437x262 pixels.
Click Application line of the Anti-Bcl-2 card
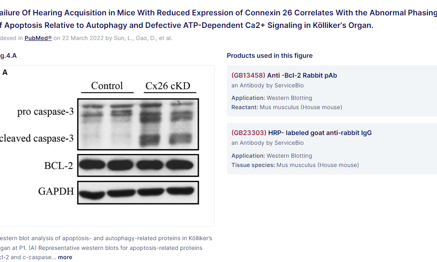coord(272,98)
